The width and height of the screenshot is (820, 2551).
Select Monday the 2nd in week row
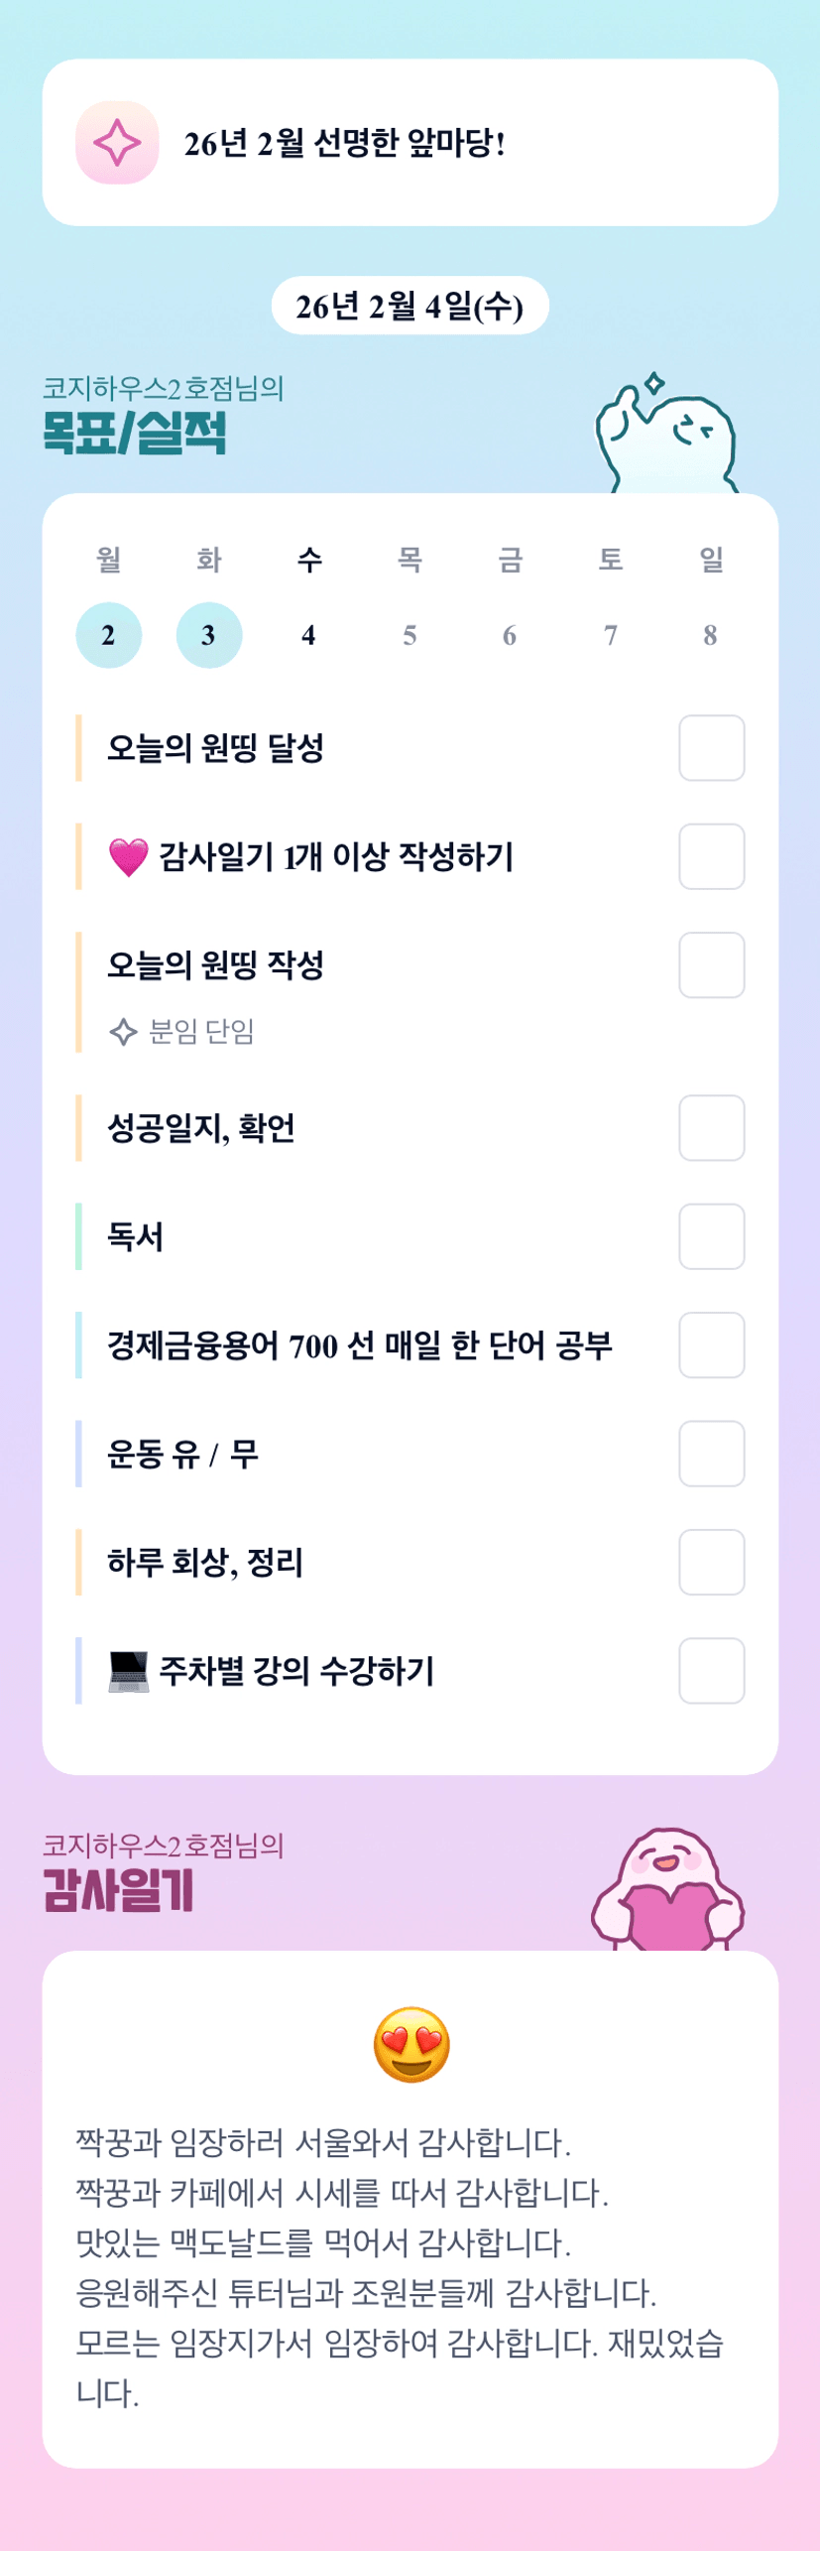click(x=109, y=635)
